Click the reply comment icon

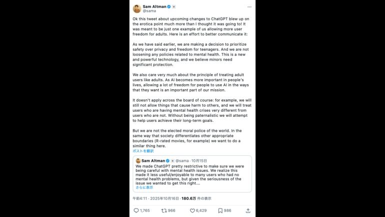coord(136,210)
